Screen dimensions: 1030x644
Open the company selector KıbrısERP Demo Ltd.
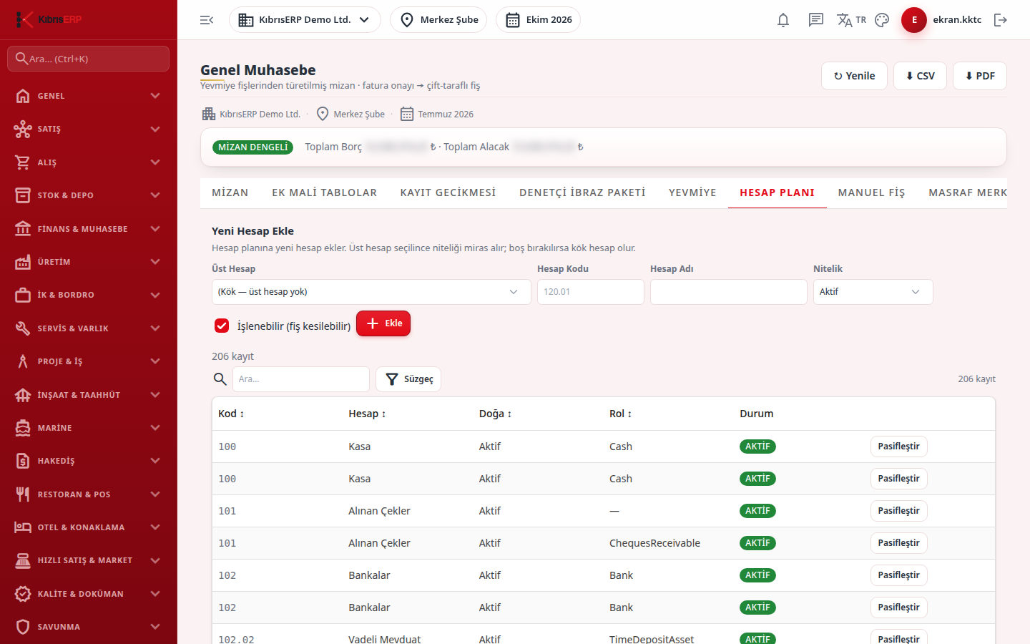pyautogui.click(x=305, y=20)
